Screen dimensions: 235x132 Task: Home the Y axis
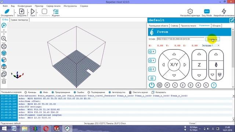pos(152,60)
